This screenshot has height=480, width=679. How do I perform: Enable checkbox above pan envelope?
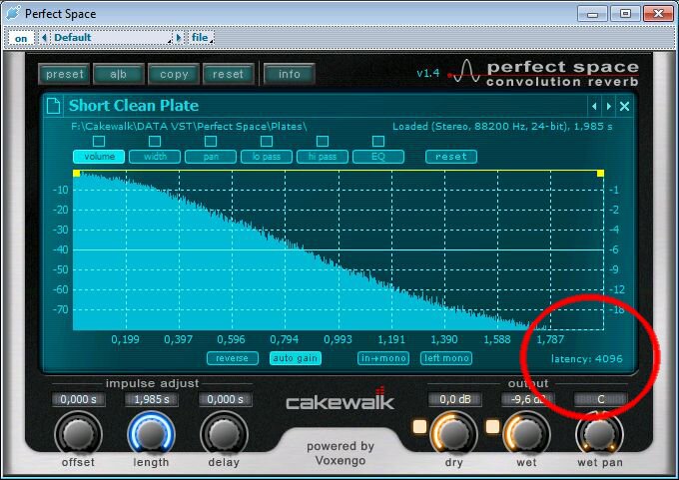(x=211, y=141)
